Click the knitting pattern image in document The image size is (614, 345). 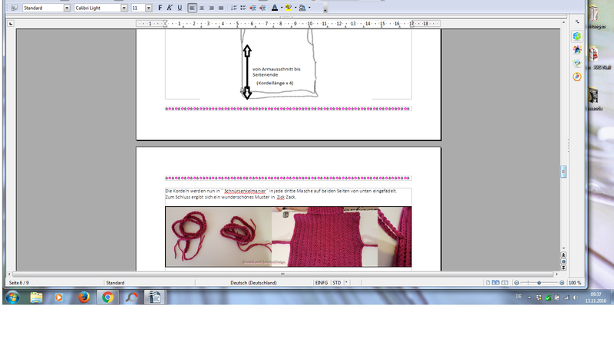point(288,236)
